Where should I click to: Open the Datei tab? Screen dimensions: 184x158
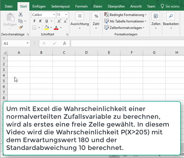coord(9,6)
